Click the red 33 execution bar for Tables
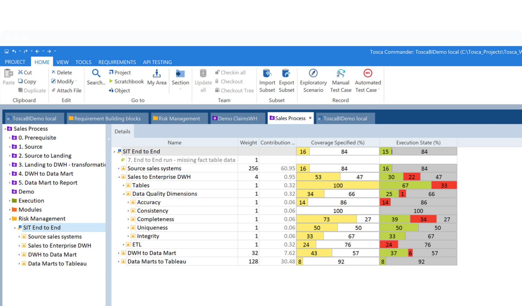 [x=444, y=186]
